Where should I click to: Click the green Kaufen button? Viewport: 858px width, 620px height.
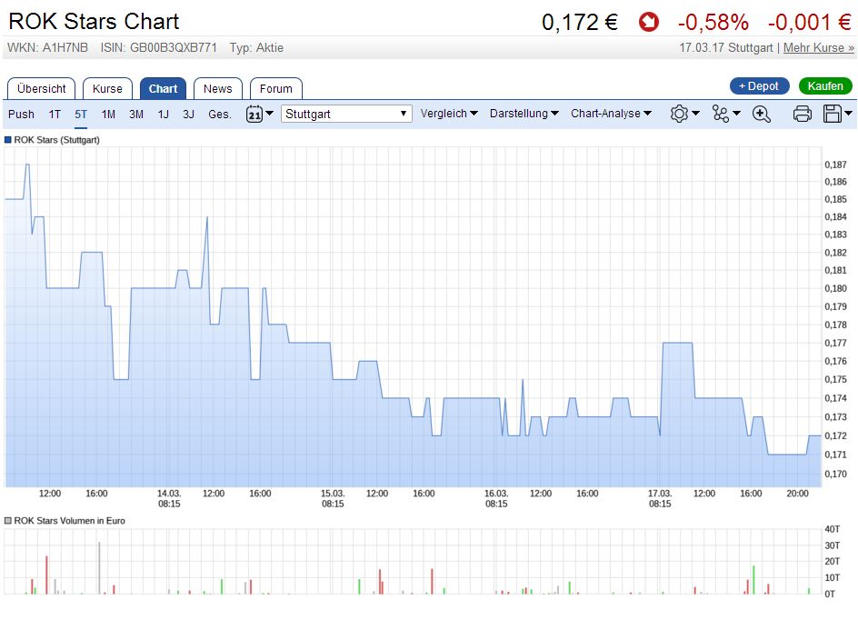(825, 86)
